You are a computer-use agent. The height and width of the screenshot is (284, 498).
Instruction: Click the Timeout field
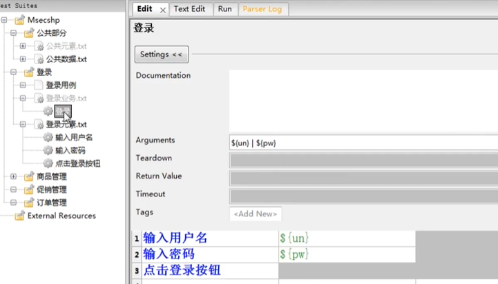click(363, 196)
